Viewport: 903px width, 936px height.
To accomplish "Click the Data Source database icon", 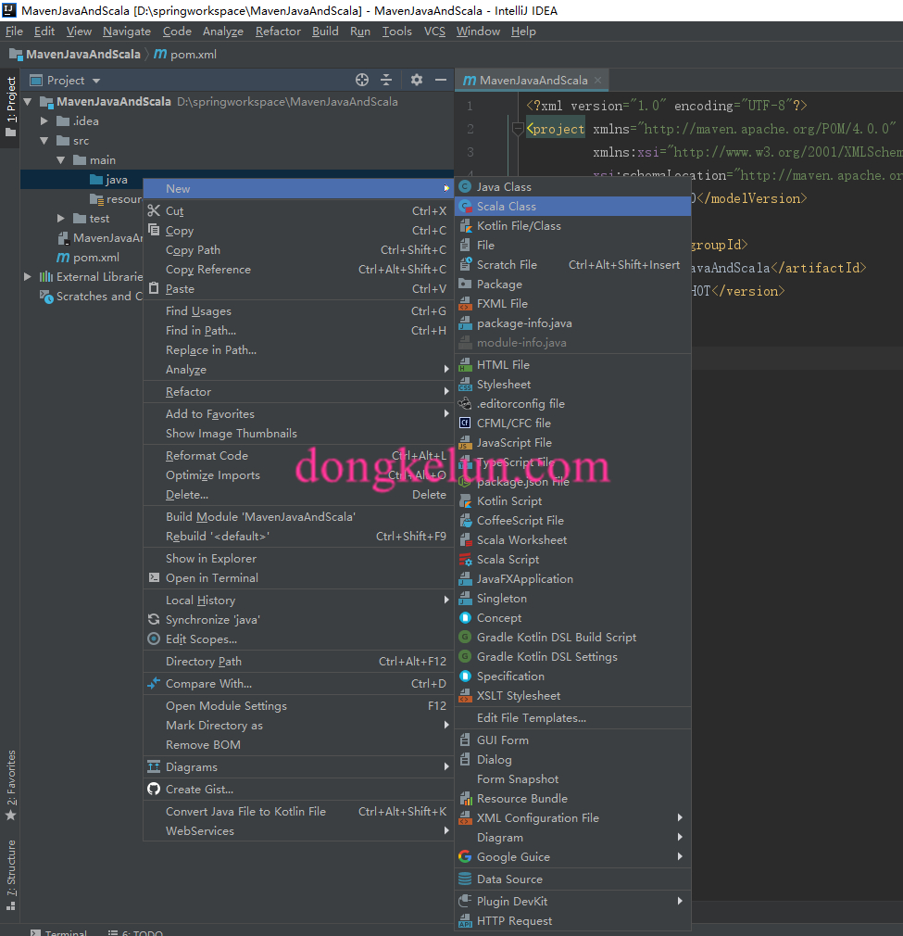I will tap(465, 879).
